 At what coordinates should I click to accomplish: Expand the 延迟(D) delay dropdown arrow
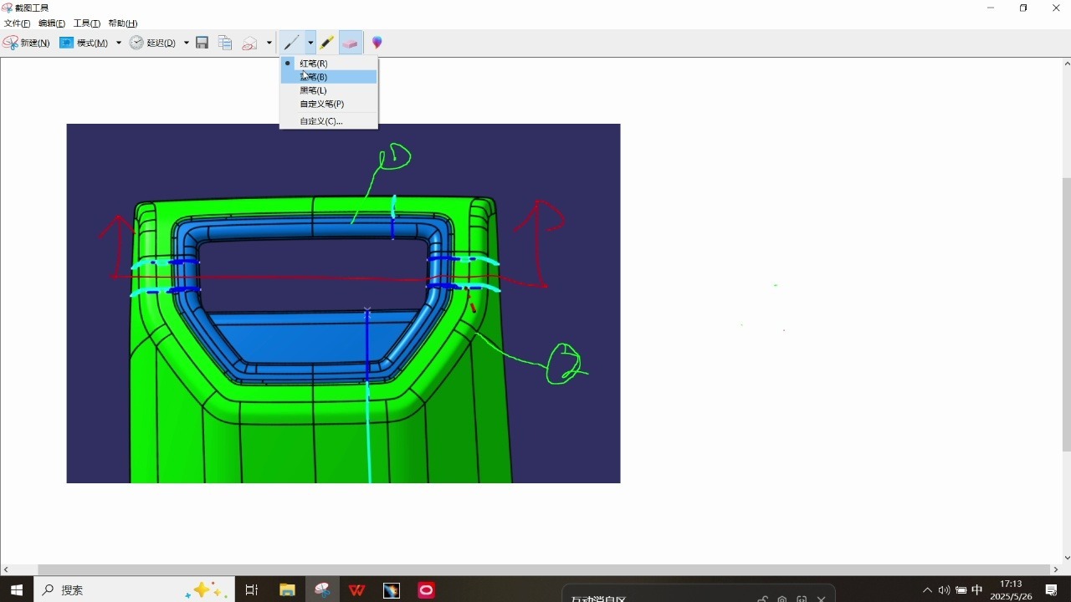[186, 43]
